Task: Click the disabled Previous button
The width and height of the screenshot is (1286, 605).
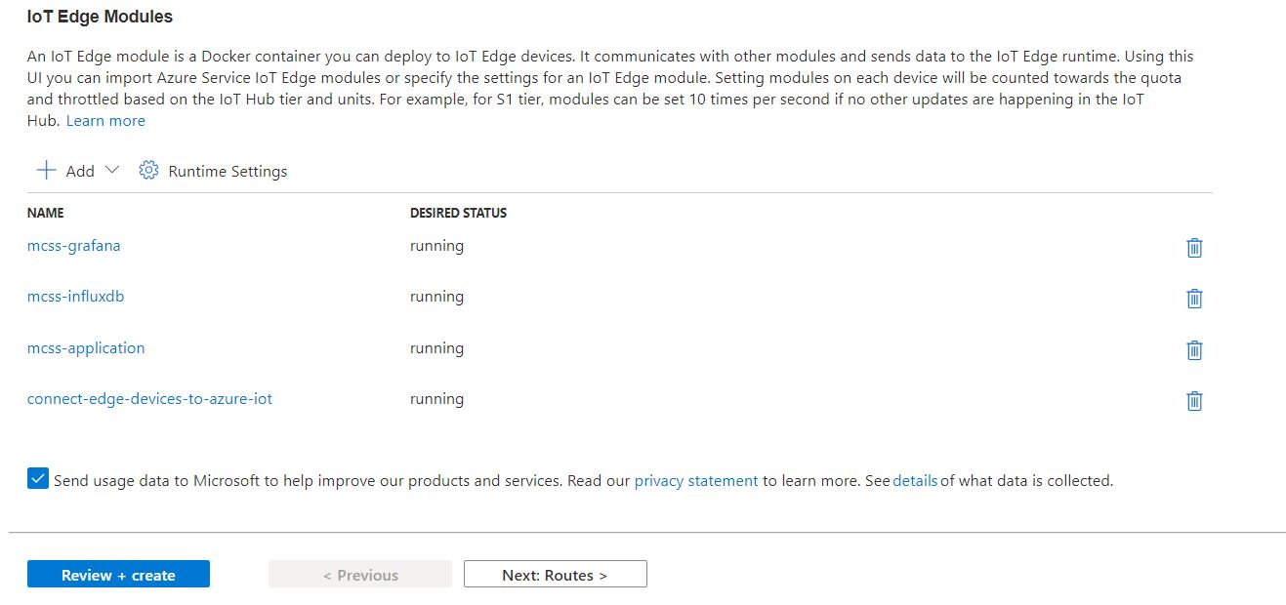Action: [360, 575]
